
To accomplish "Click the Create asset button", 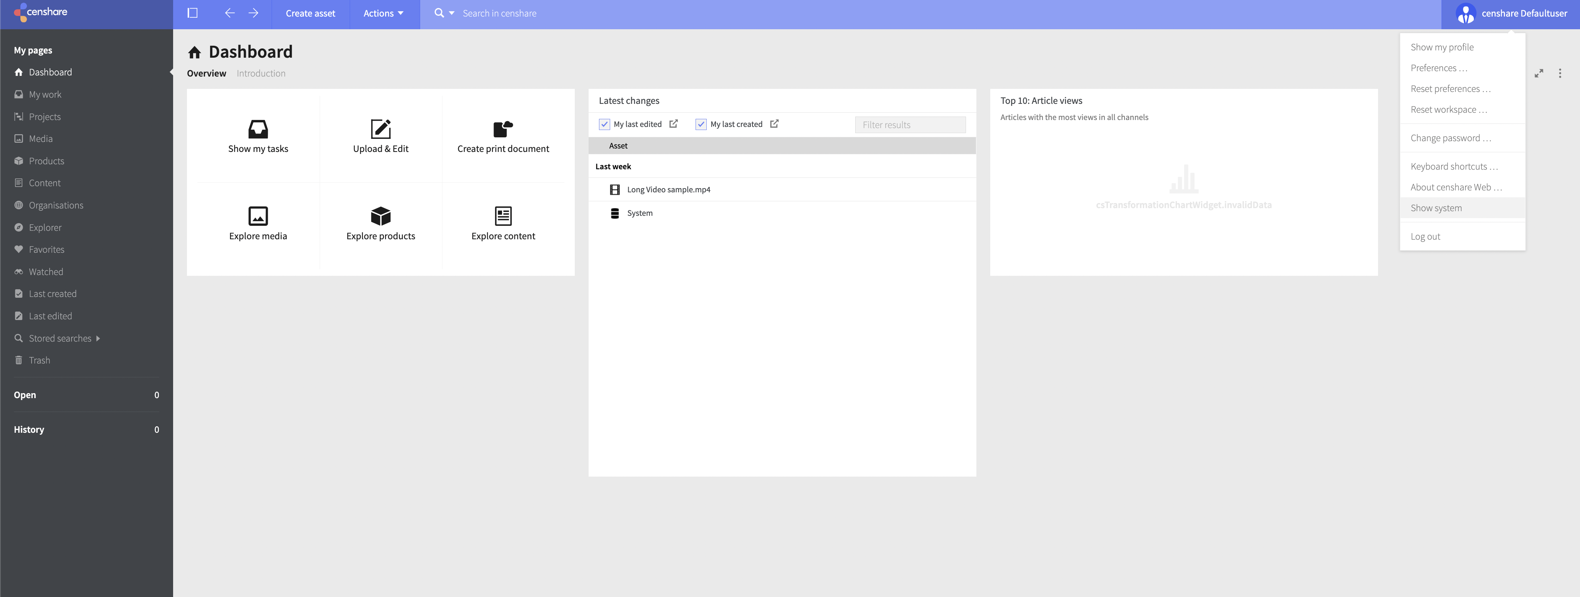I will click(x=310, y=13).
